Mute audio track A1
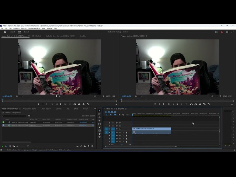 (120, 133)
